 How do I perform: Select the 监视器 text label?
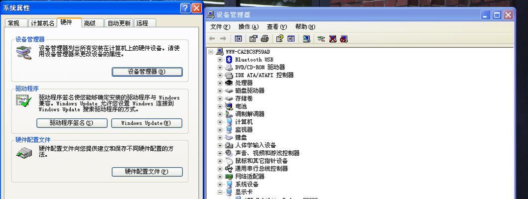coord(244,130)
